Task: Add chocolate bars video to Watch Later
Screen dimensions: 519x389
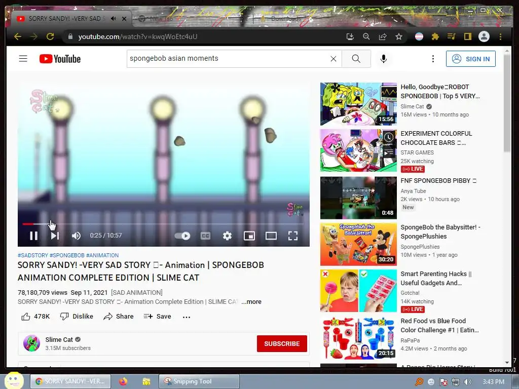Action: tap(389, 137)
